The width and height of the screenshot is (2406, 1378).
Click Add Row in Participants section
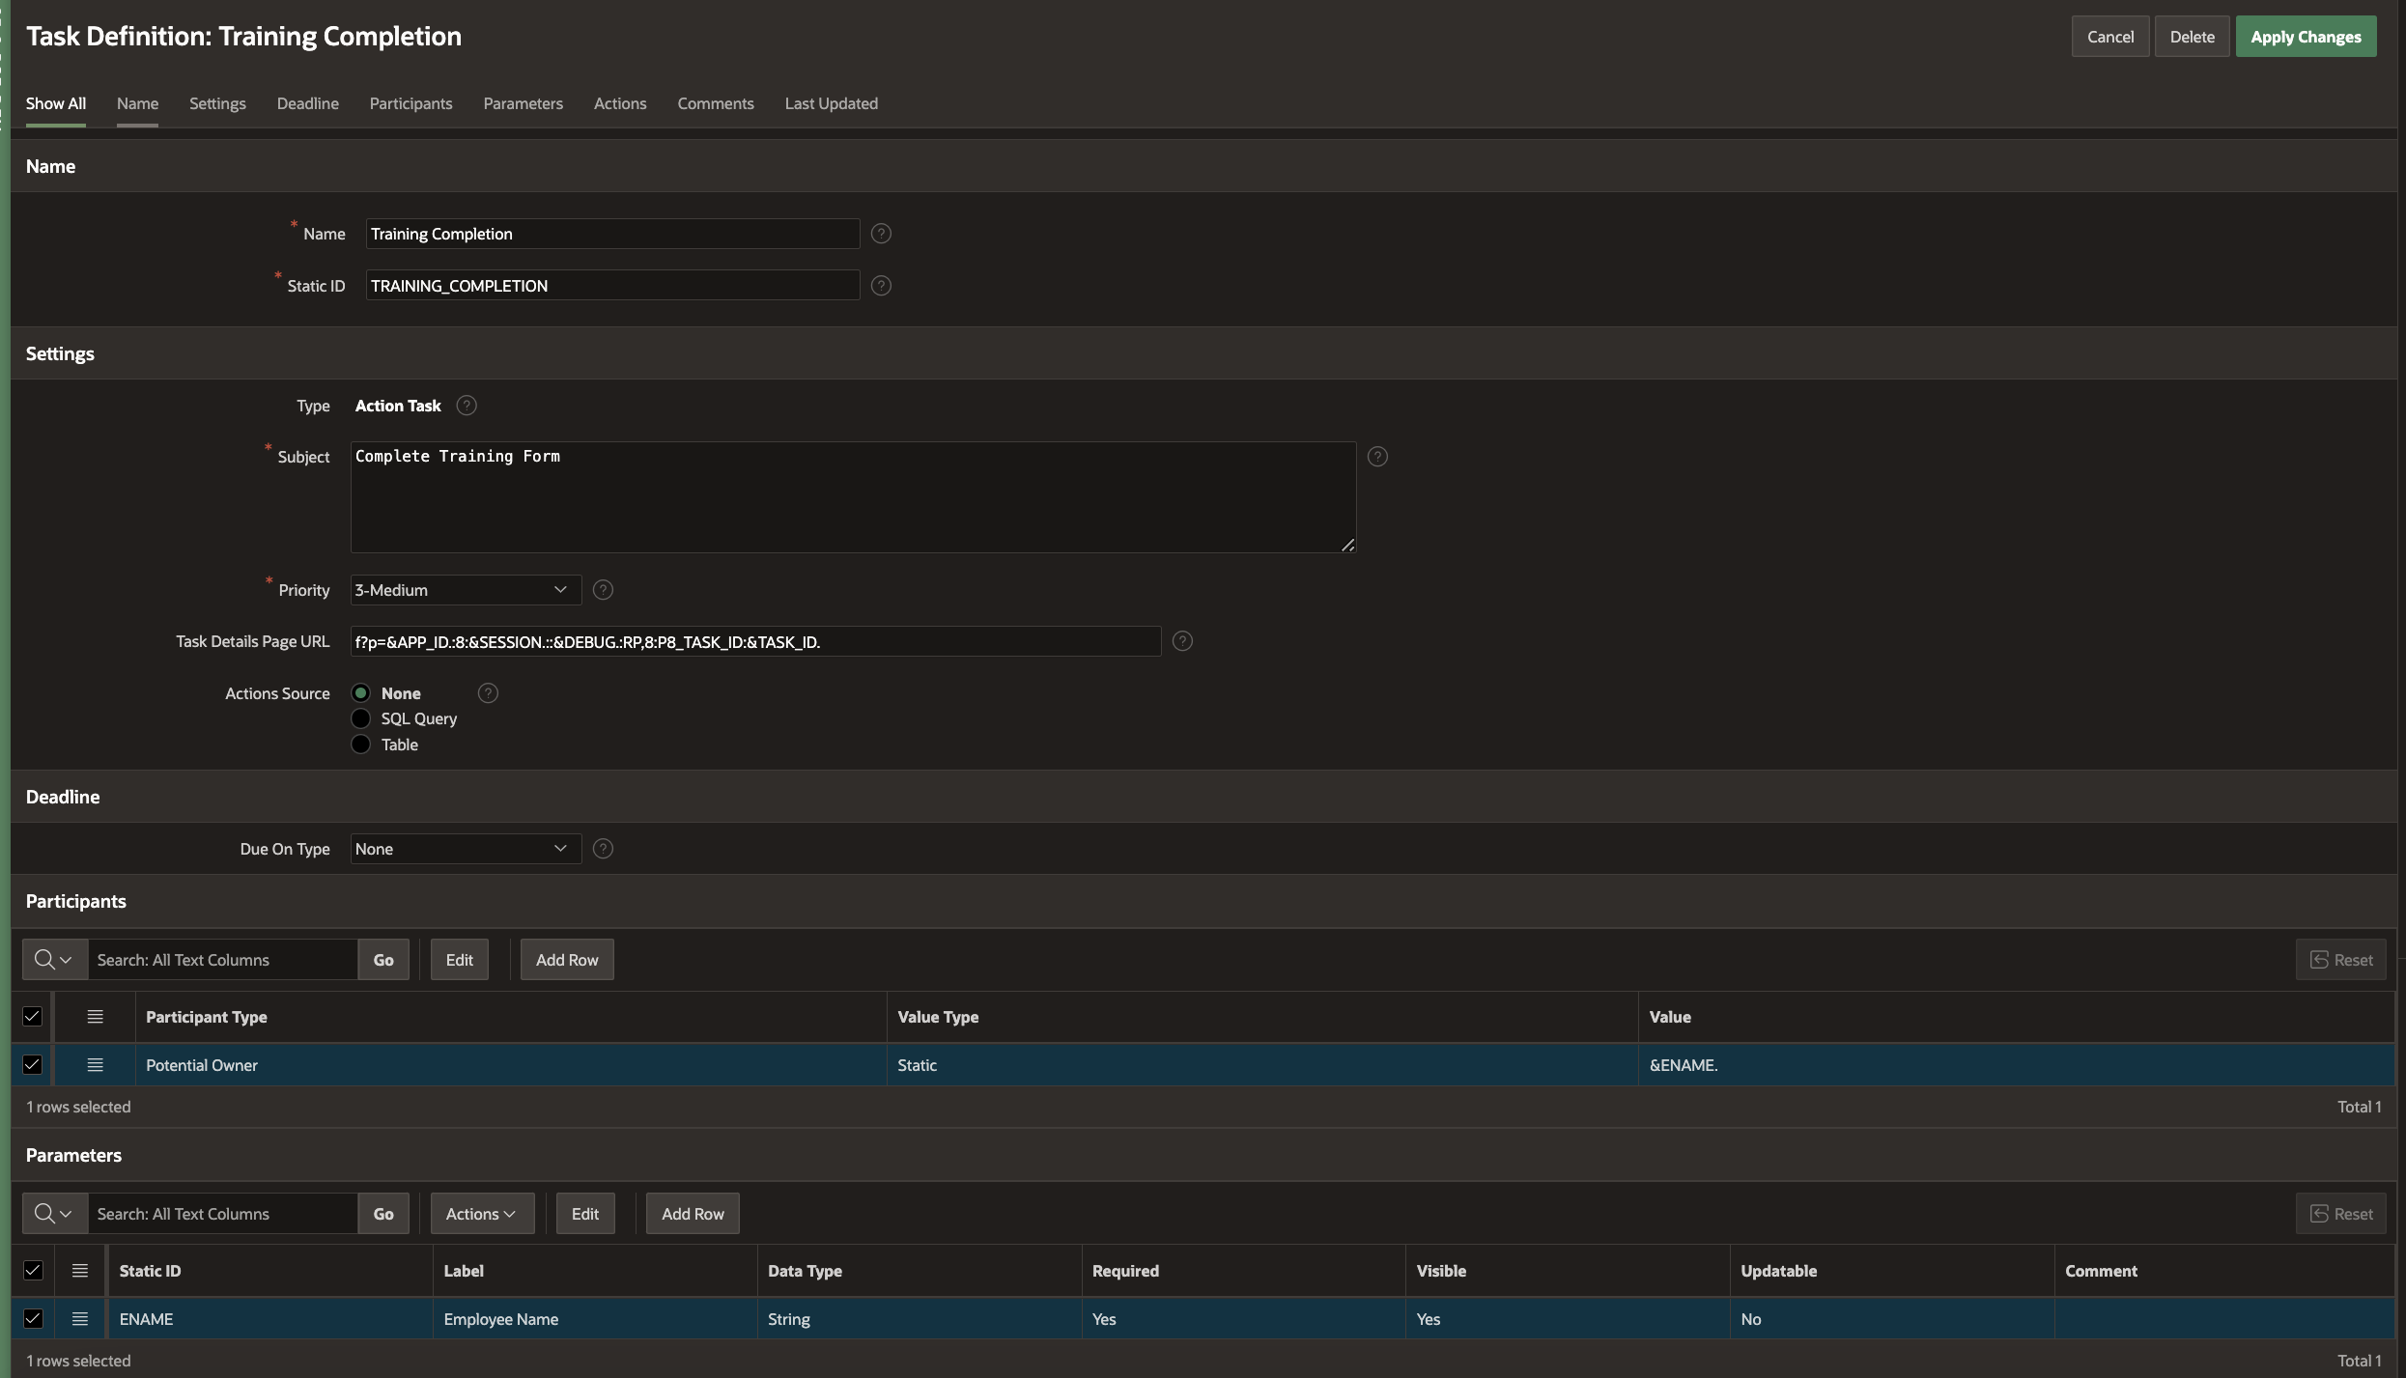(567, 960)
